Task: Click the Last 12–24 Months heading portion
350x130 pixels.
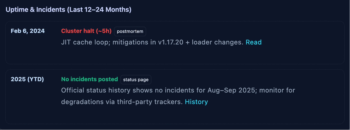Action: (99, 10)
